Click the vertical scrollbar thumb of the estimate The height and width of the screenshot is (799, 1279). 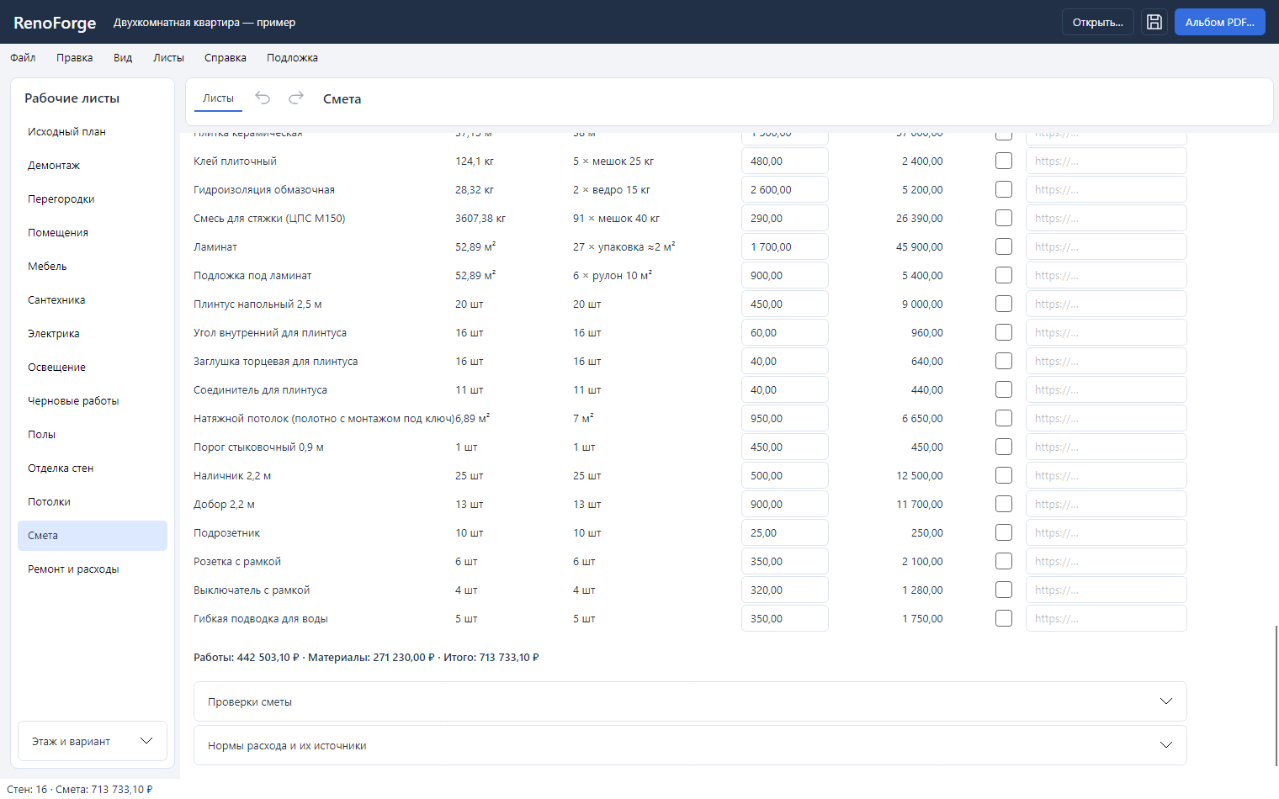click(x=1276, y=696)
